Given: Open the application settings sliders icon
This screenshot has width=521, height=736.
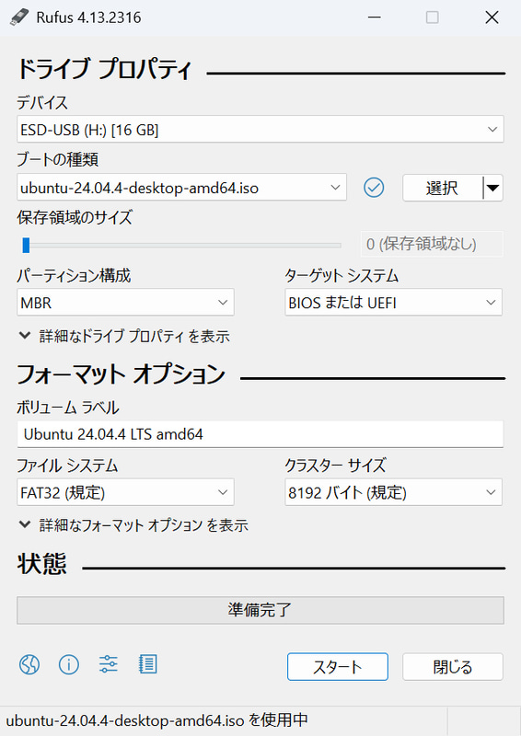Looking at the screenshot, I should 109,664.
